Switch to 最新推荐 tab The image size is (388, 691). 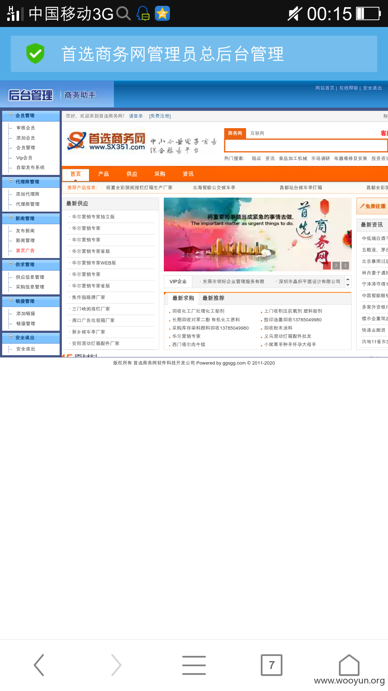tap(213, 298)
